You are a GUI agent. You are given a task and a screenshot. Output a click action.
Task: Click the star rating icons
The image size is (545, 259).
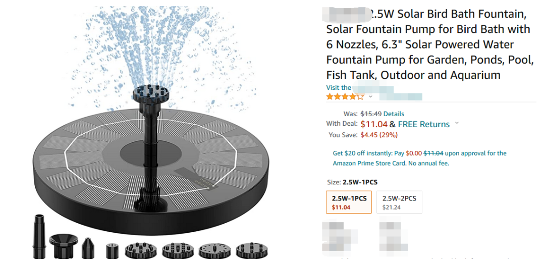click(x=345, y=96)
